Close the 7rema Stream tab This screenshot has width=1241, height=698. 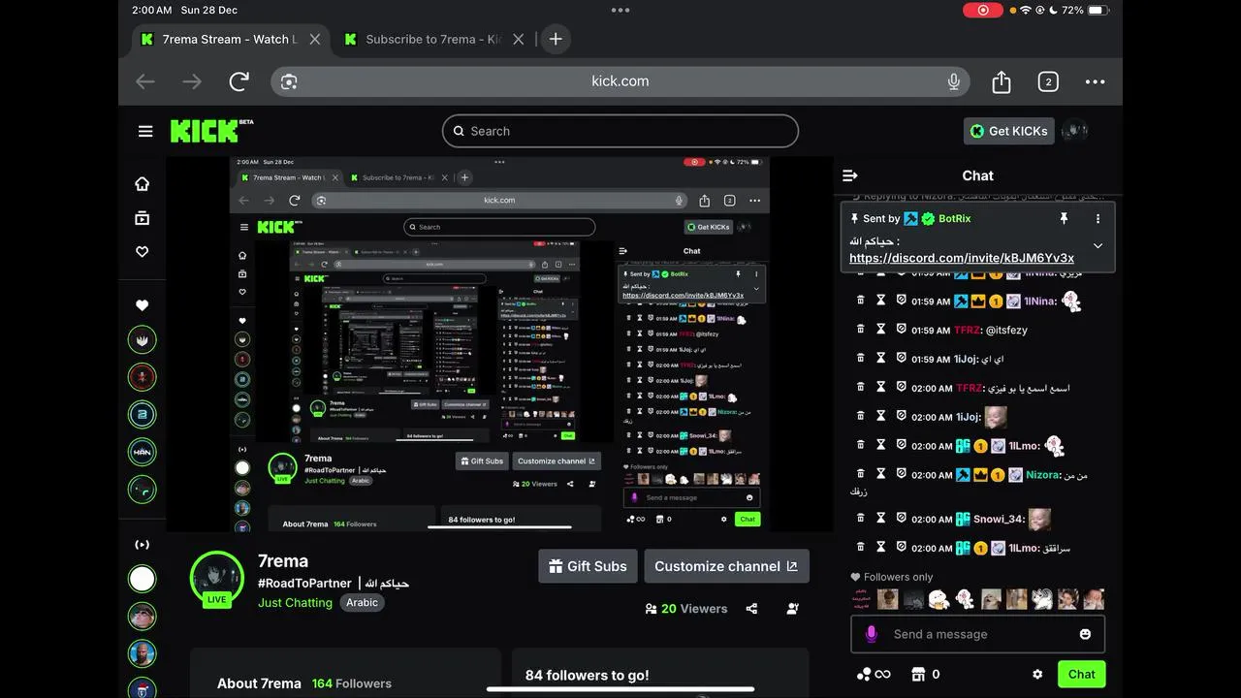tap(314, 40)
